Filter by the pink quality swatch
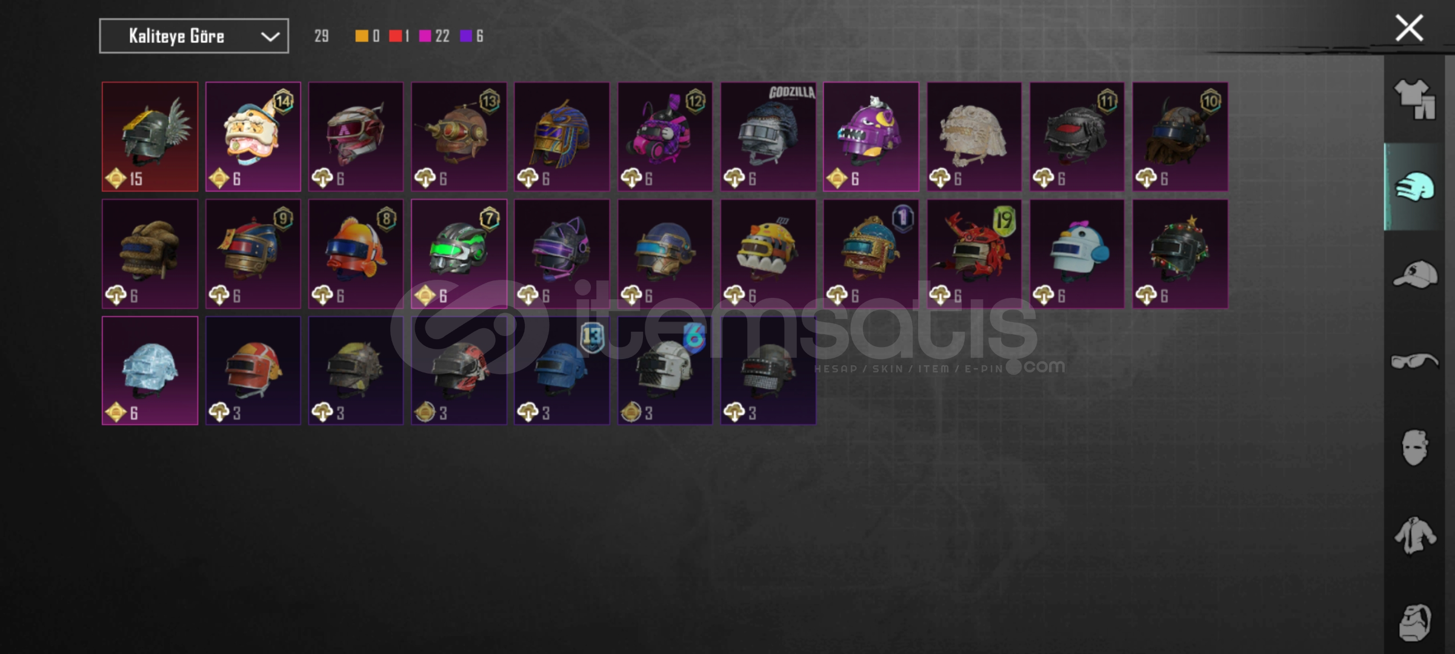Viewport: 1455px width, 654px height. click(x=425, y=36)
